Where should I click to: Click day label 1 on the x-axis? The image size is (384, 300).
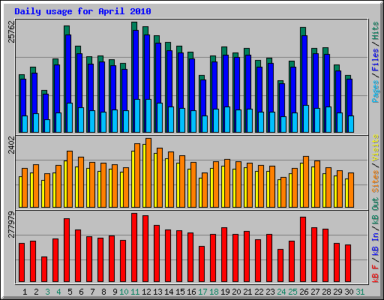pos(25,292)
